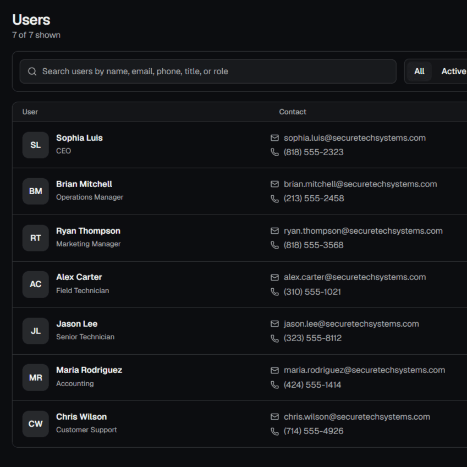Click the phone icon beside (818) 555-3568

tap(274, 245)
